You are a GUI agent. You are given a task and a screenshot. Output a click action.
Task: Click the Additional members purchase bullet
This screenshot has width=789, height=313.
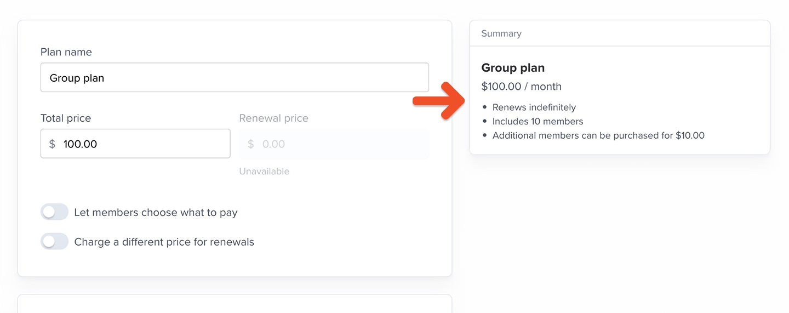point(598,135)
